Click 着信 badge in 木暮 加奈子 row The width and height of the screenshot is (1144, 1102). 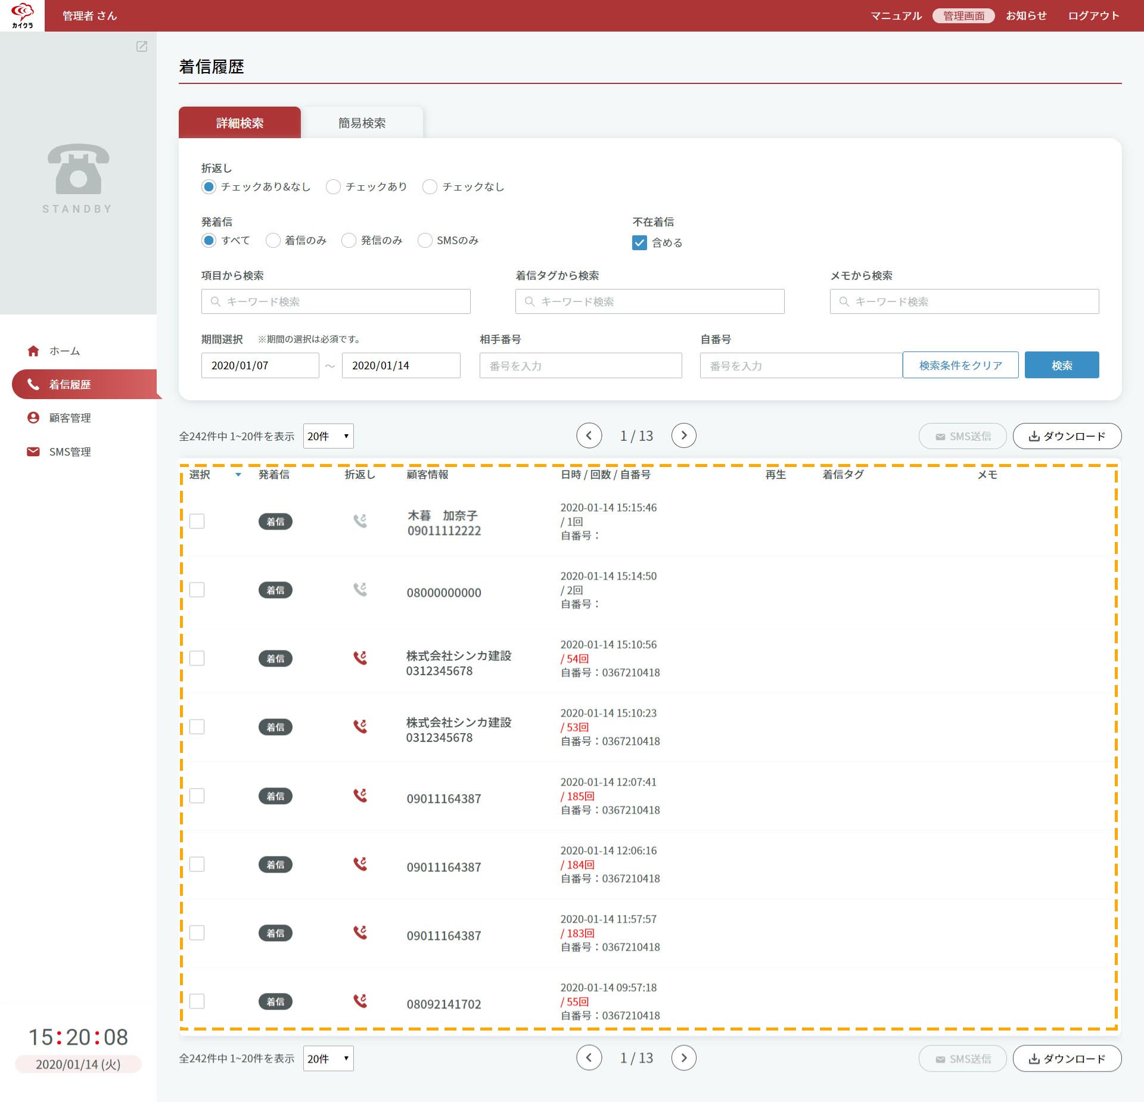pyautogui.click(x=275, y=521)
